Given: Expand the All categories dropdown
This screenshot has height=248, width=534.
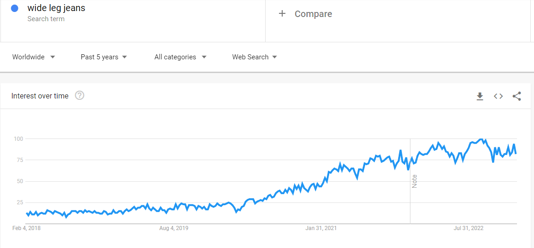Looking at the screenshot, I should 180,57.
